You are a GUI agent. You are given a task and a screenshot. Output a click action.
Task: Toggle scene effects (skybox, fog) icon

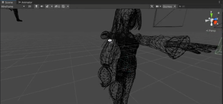tap(47, 6)
